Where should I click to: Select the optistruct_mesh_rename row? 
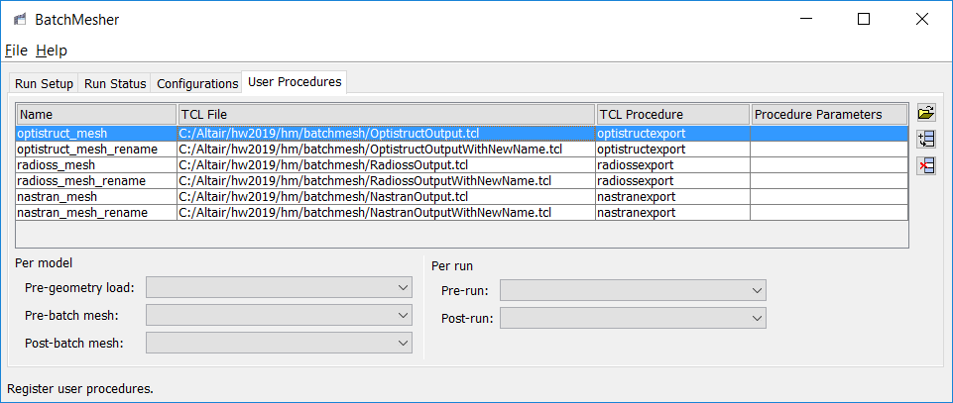tap(87, 149)
